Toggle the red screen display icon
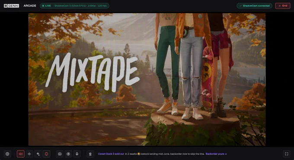The width and height of the screenshot is (294, 160). click(x=47, y=154)
